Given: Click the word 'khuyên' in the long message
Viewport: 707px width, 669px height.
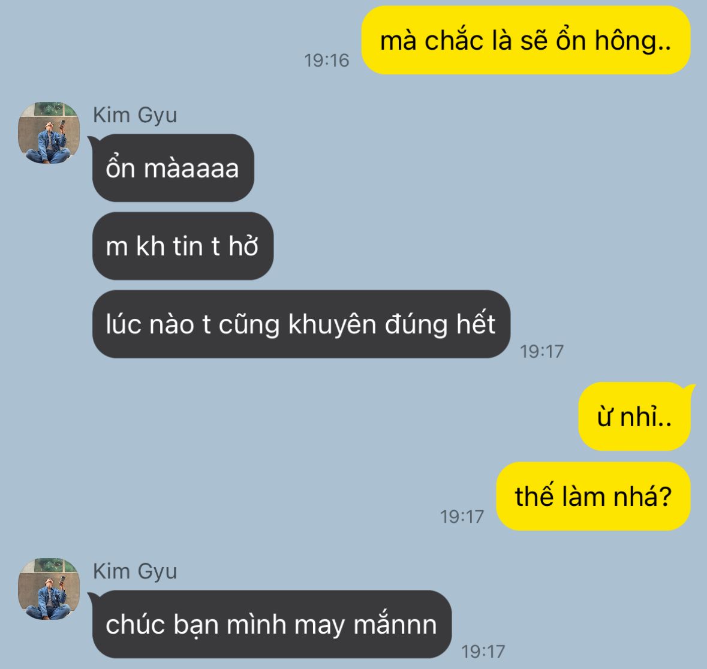Looking at the screenshot, I should (x=332, y=326).
